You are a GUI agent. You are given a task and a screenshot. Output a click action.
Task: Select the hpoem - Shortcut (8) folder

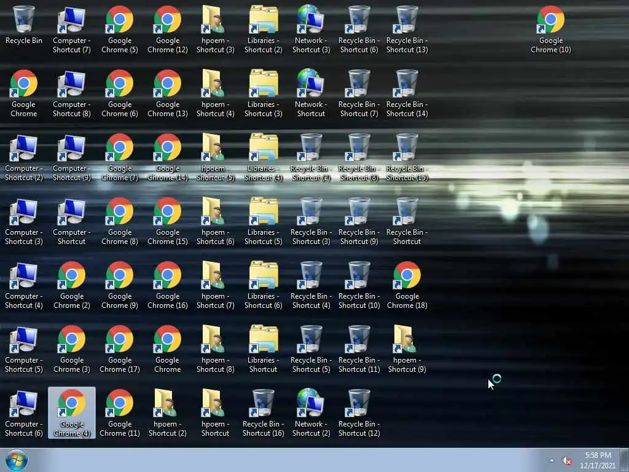click(x=216, y=349)
